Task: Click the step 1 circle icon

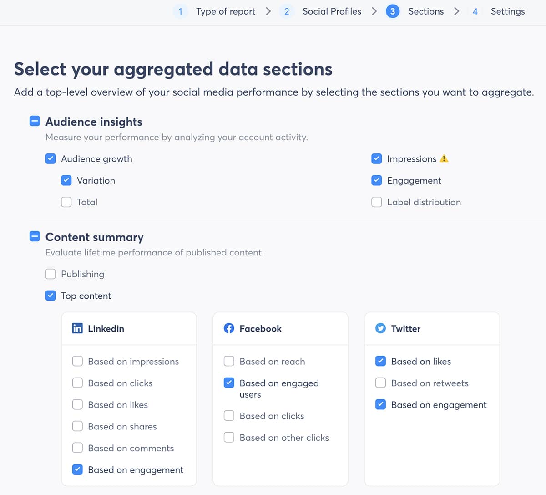Action: (x=181, y=11)
